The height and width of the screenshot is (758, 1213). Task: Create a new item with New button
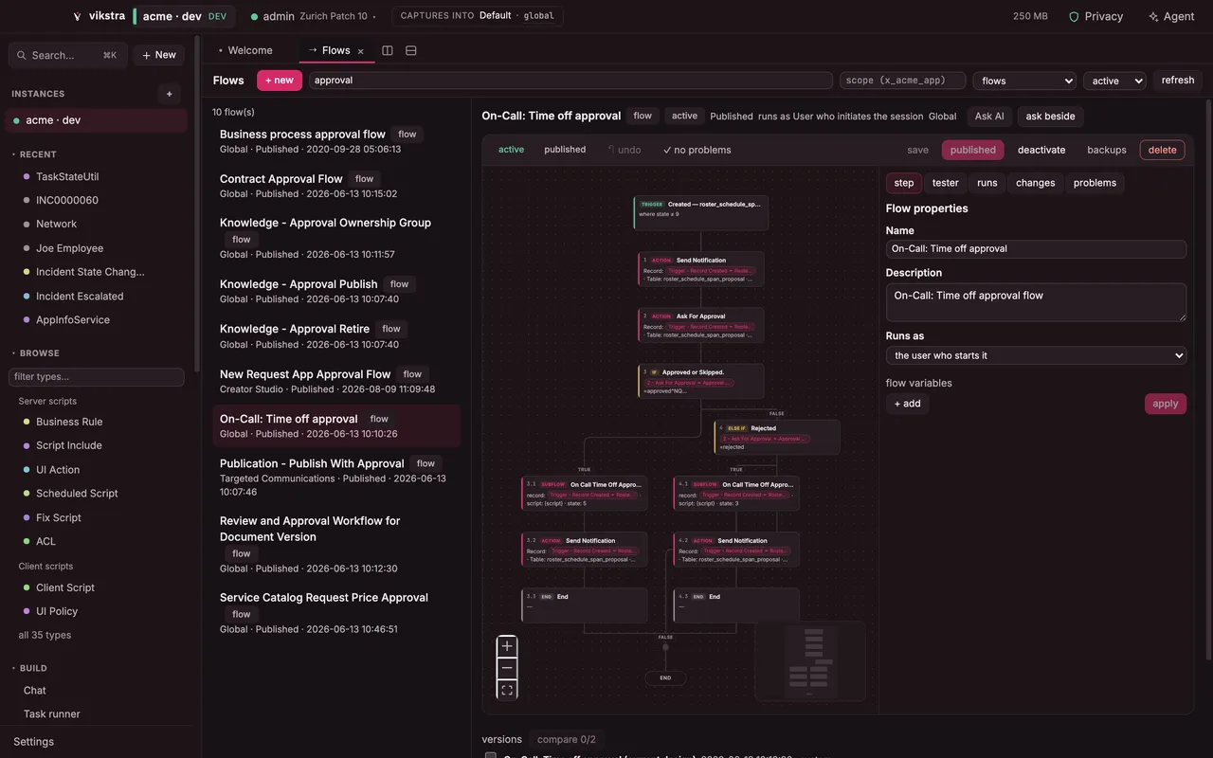coord(159,55)
